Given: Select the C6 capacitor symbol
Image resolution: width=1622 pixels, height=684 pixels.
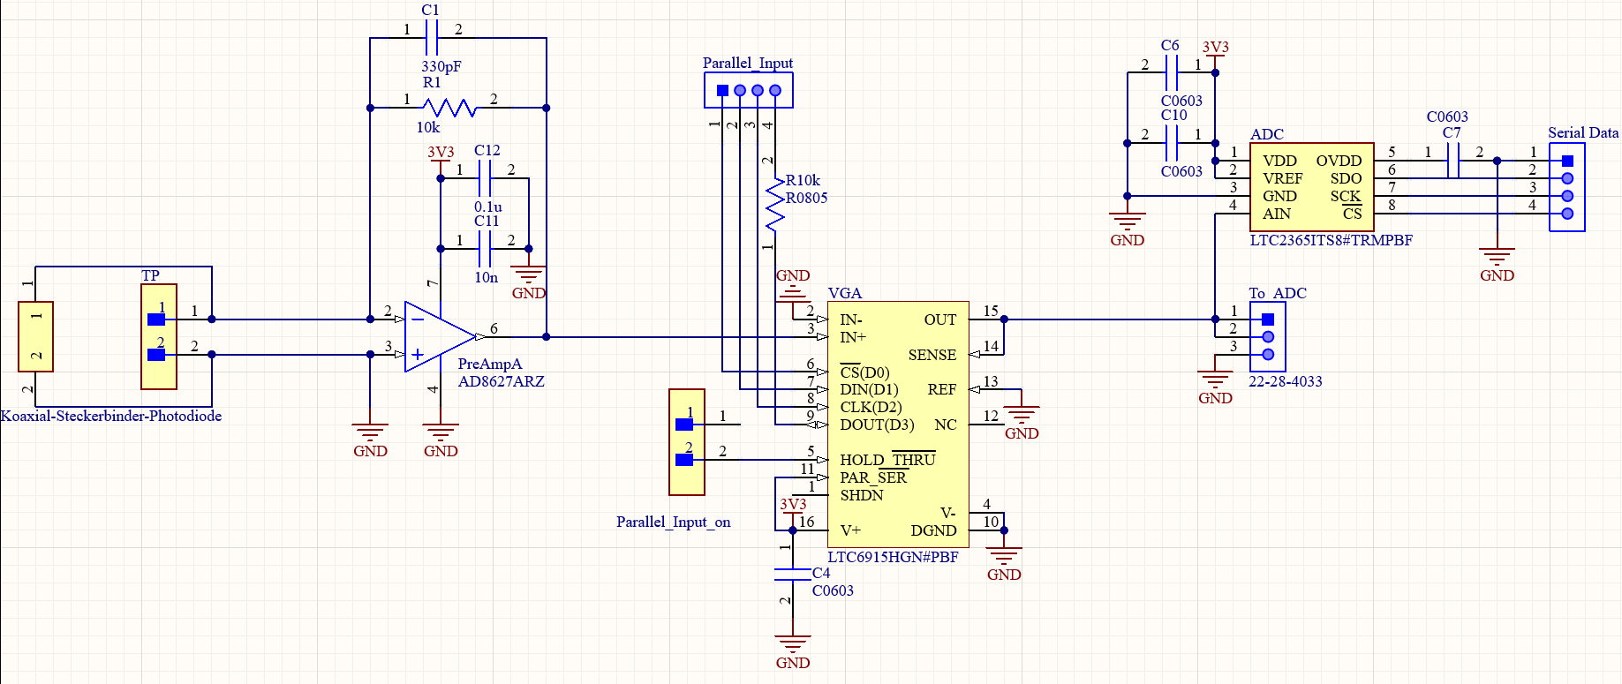Looking at the screenshot, I should coord(1172,72).
